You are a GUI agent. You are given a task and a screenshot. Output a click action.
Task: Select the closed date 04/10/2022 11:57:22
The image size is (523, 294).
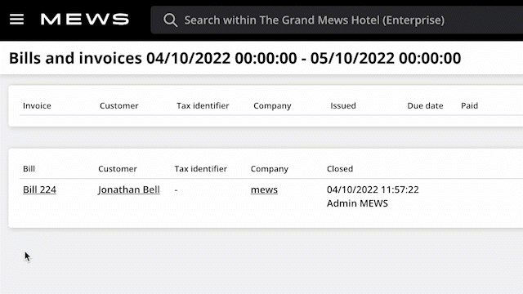373,189
